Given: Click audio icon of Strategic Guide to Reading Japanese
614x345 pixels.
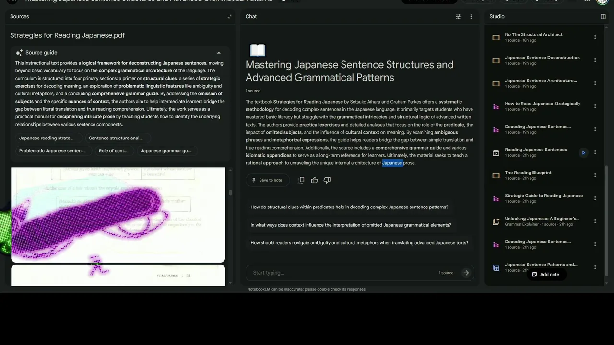Looking at the screenshot, I should [496, 198].
